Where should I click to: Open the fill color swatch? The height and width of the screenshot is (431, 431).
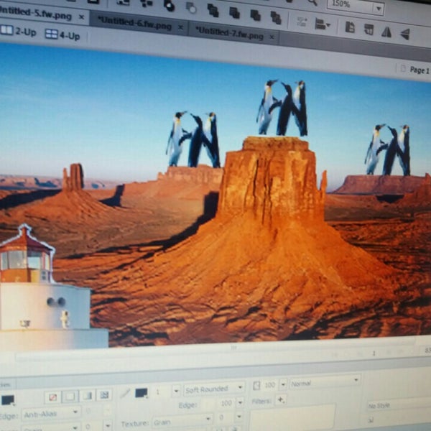coord(8,400)
